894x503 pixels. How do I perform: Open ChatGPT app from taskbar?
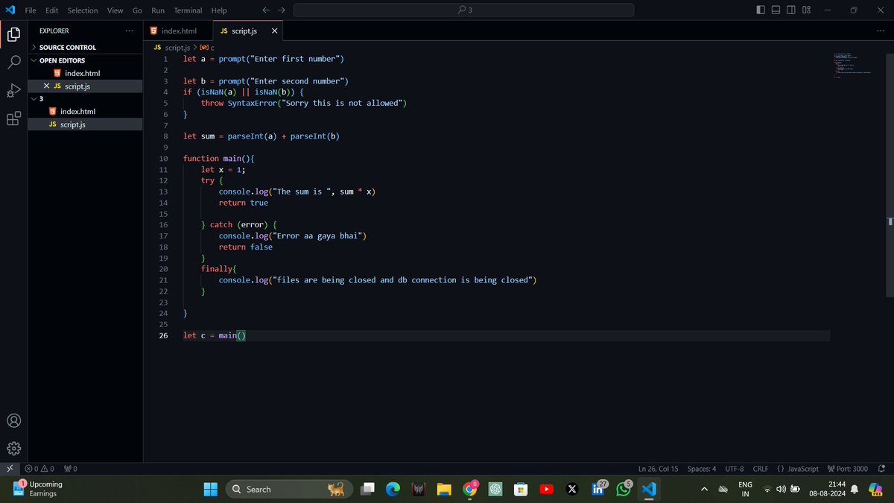[495, 489]
